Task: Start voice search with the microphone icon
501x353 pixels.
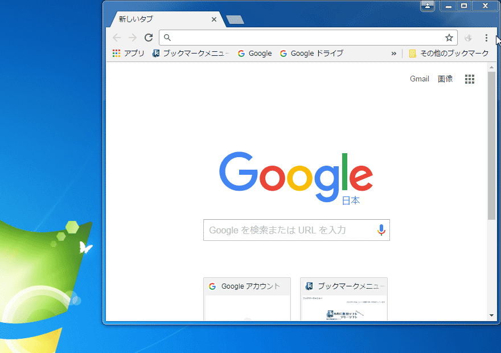Action: (381, 230)
